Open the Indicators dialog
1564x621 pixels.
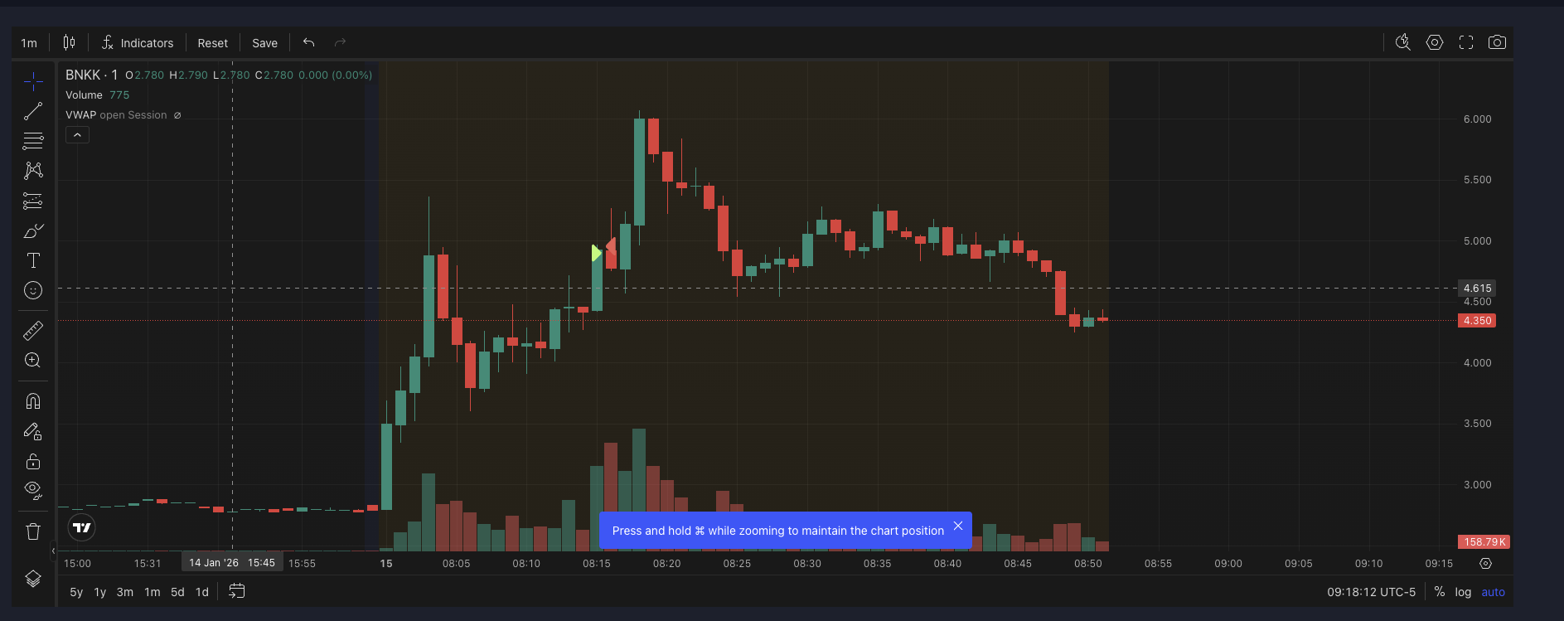click(x=138, y=43)
